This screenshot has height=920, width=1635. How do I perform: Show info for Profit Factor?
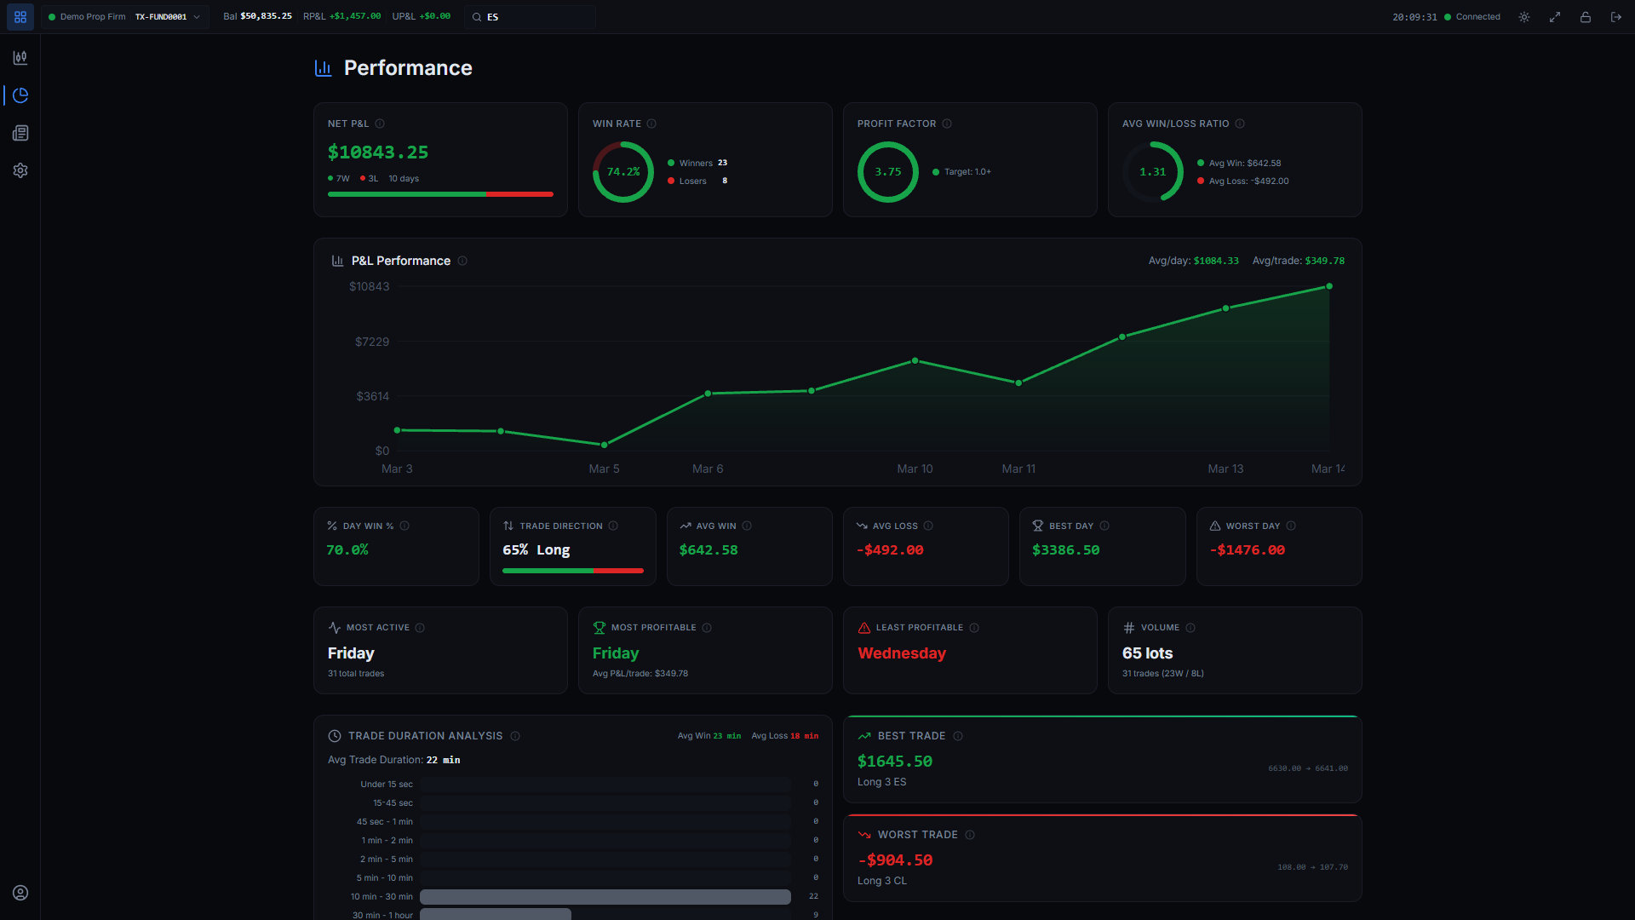947,124
